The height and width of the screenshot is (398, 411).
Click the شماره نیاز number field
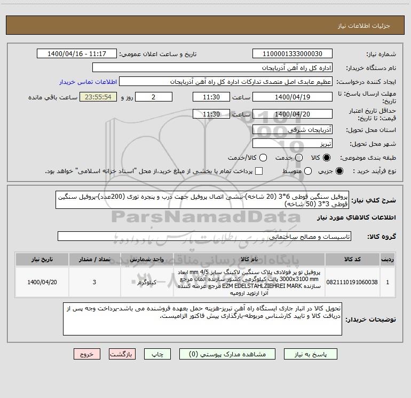[293, 53]
